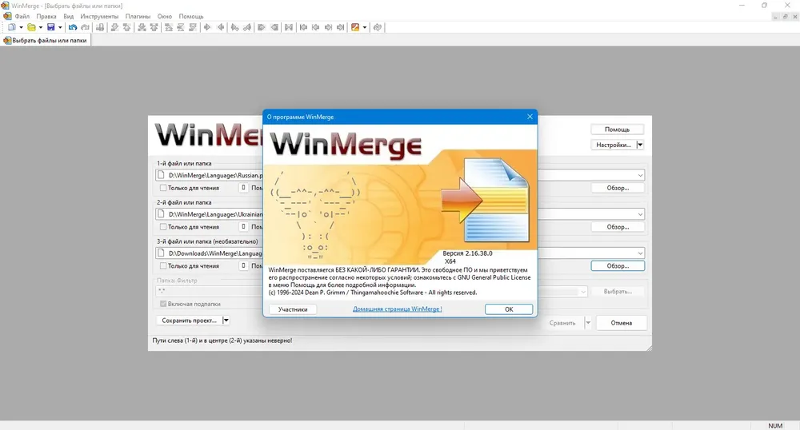800x430 pixels.
Task: Click Обзор for the 2-й файл
Action: coord(618,227)
